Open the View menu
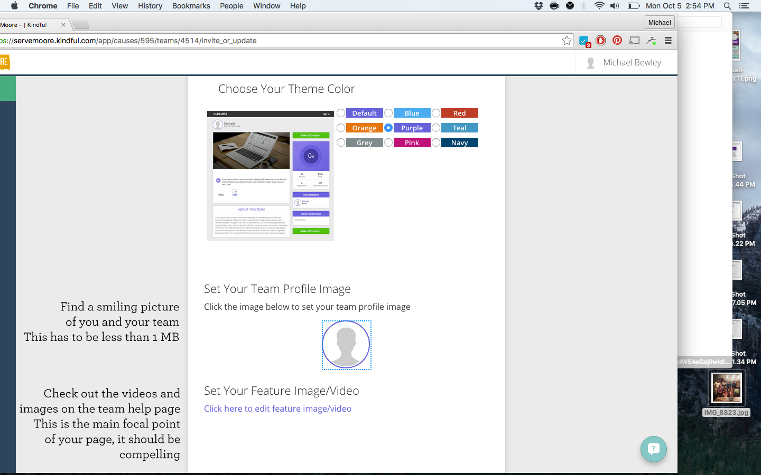The width and height of the screenshot is (761, 475). (120, 6)
